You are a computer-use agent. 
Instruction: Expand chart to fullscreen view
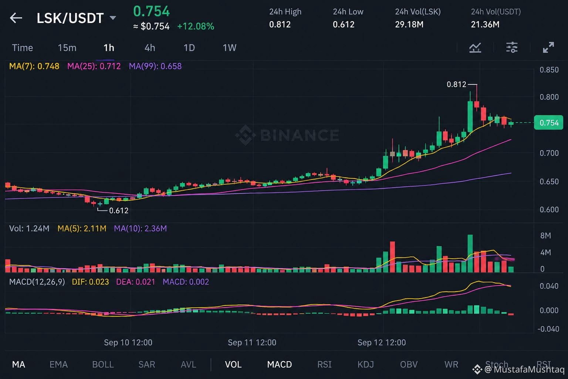click(548, 47)
